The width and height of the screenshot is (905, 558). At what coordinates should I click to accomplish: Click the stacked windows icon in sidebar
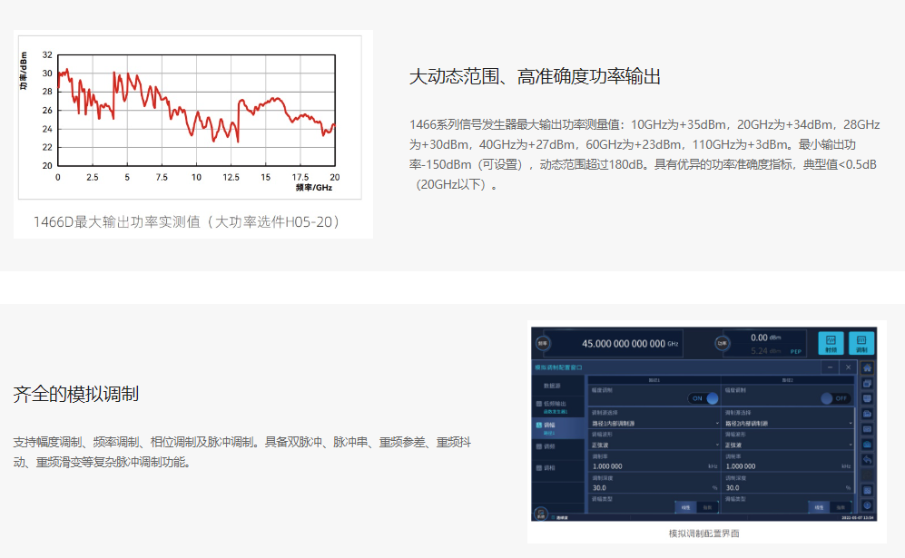[x=868, y=383]
